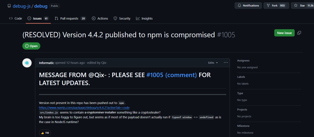Open the Actions tab
The height and width of the screenshot is (137, 314).
100,19
